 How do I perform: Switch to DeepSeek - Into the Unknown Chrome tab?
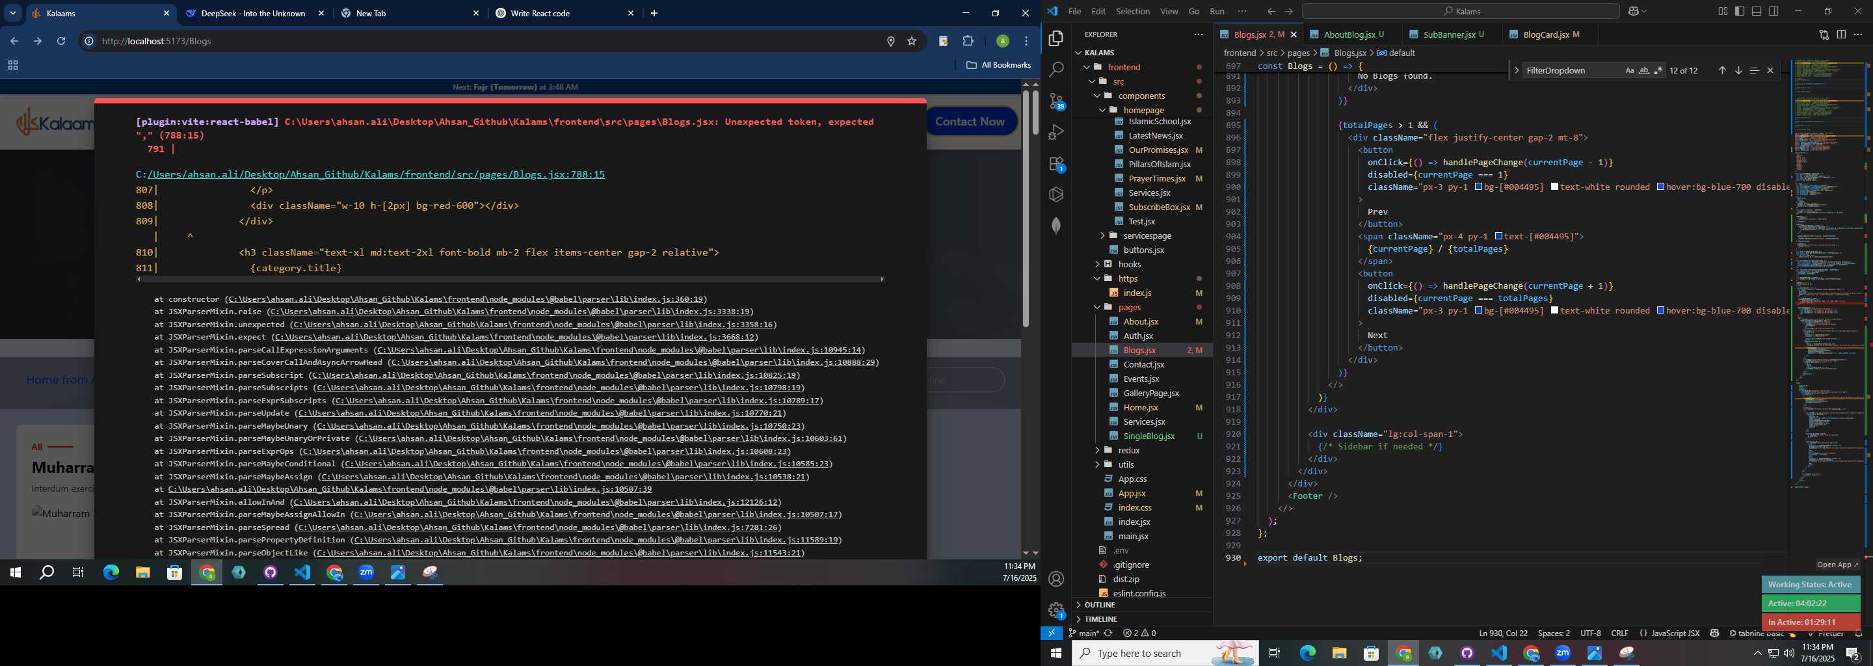254,13
